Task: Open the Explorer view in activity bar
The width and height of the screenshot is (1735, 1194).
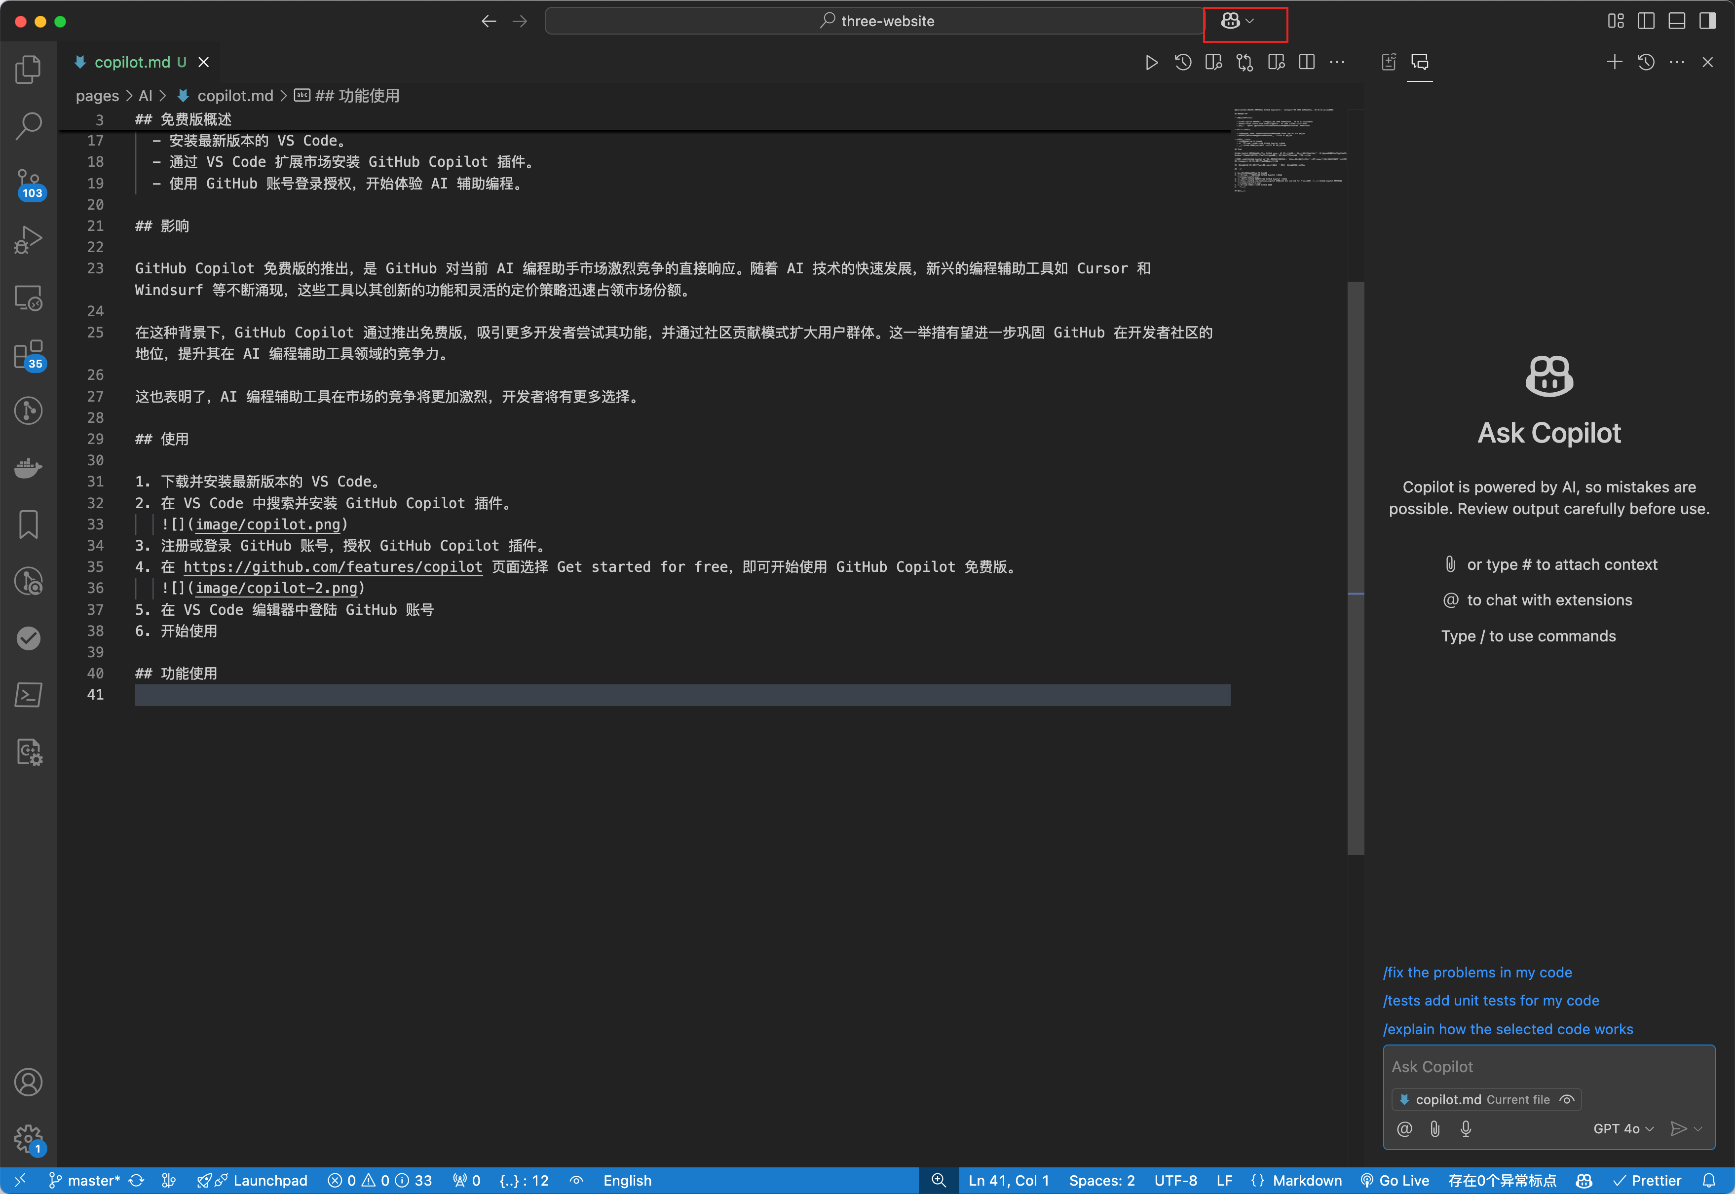Action: (29, 69)
